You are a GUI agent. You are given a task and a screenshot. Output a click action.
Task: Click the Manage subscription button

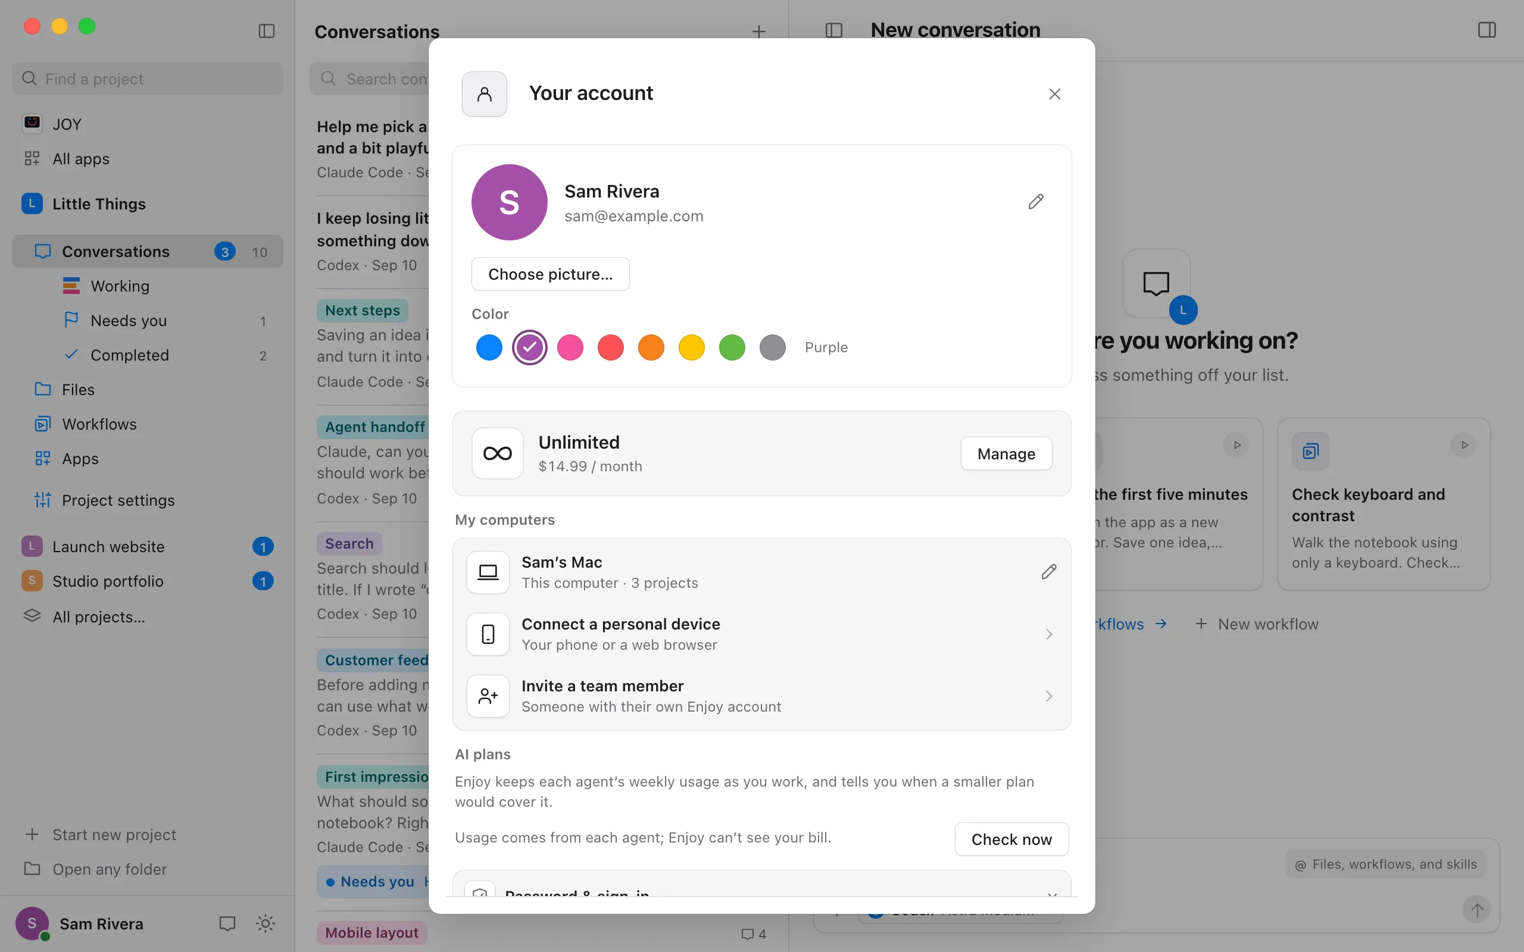tap(1006, 453)
